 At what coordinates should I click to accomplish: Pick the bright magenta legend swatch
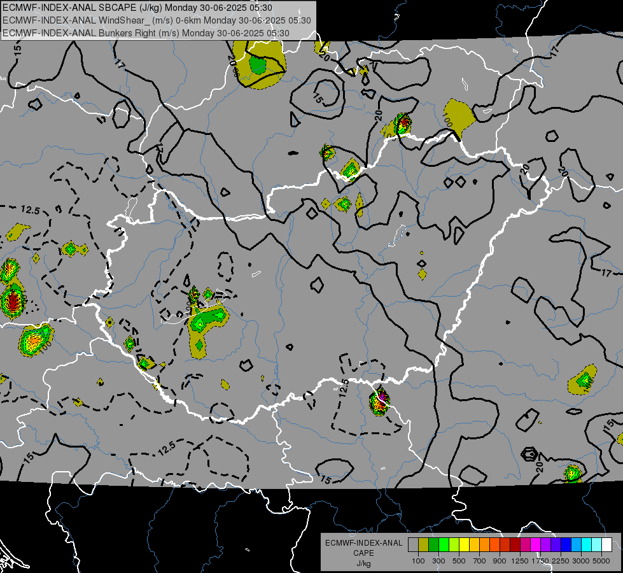[x=536, y=545]
